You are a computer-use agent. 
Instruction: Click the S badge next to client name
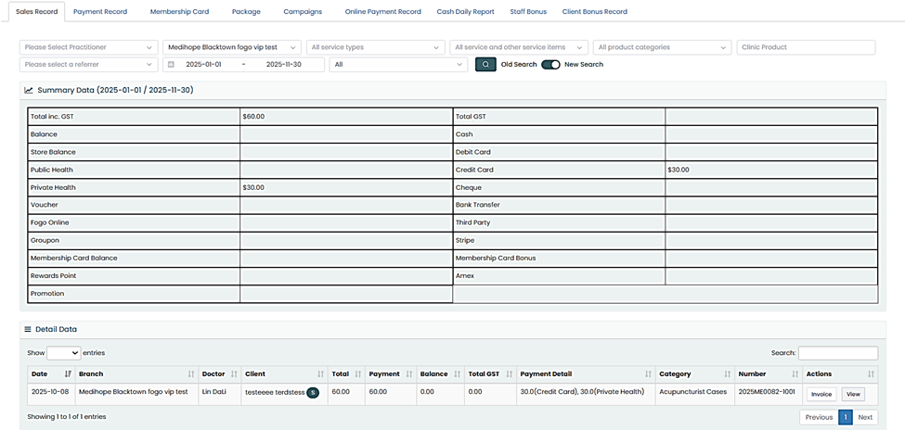pos(313,393)
